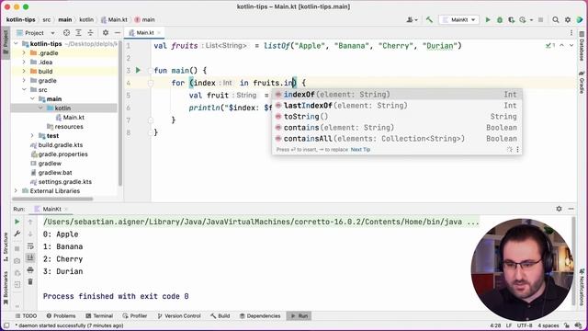This screenshot has width=588, height=331.
Task: Collapse all icon in Project panel header
Action: click(x=90, y=33)
